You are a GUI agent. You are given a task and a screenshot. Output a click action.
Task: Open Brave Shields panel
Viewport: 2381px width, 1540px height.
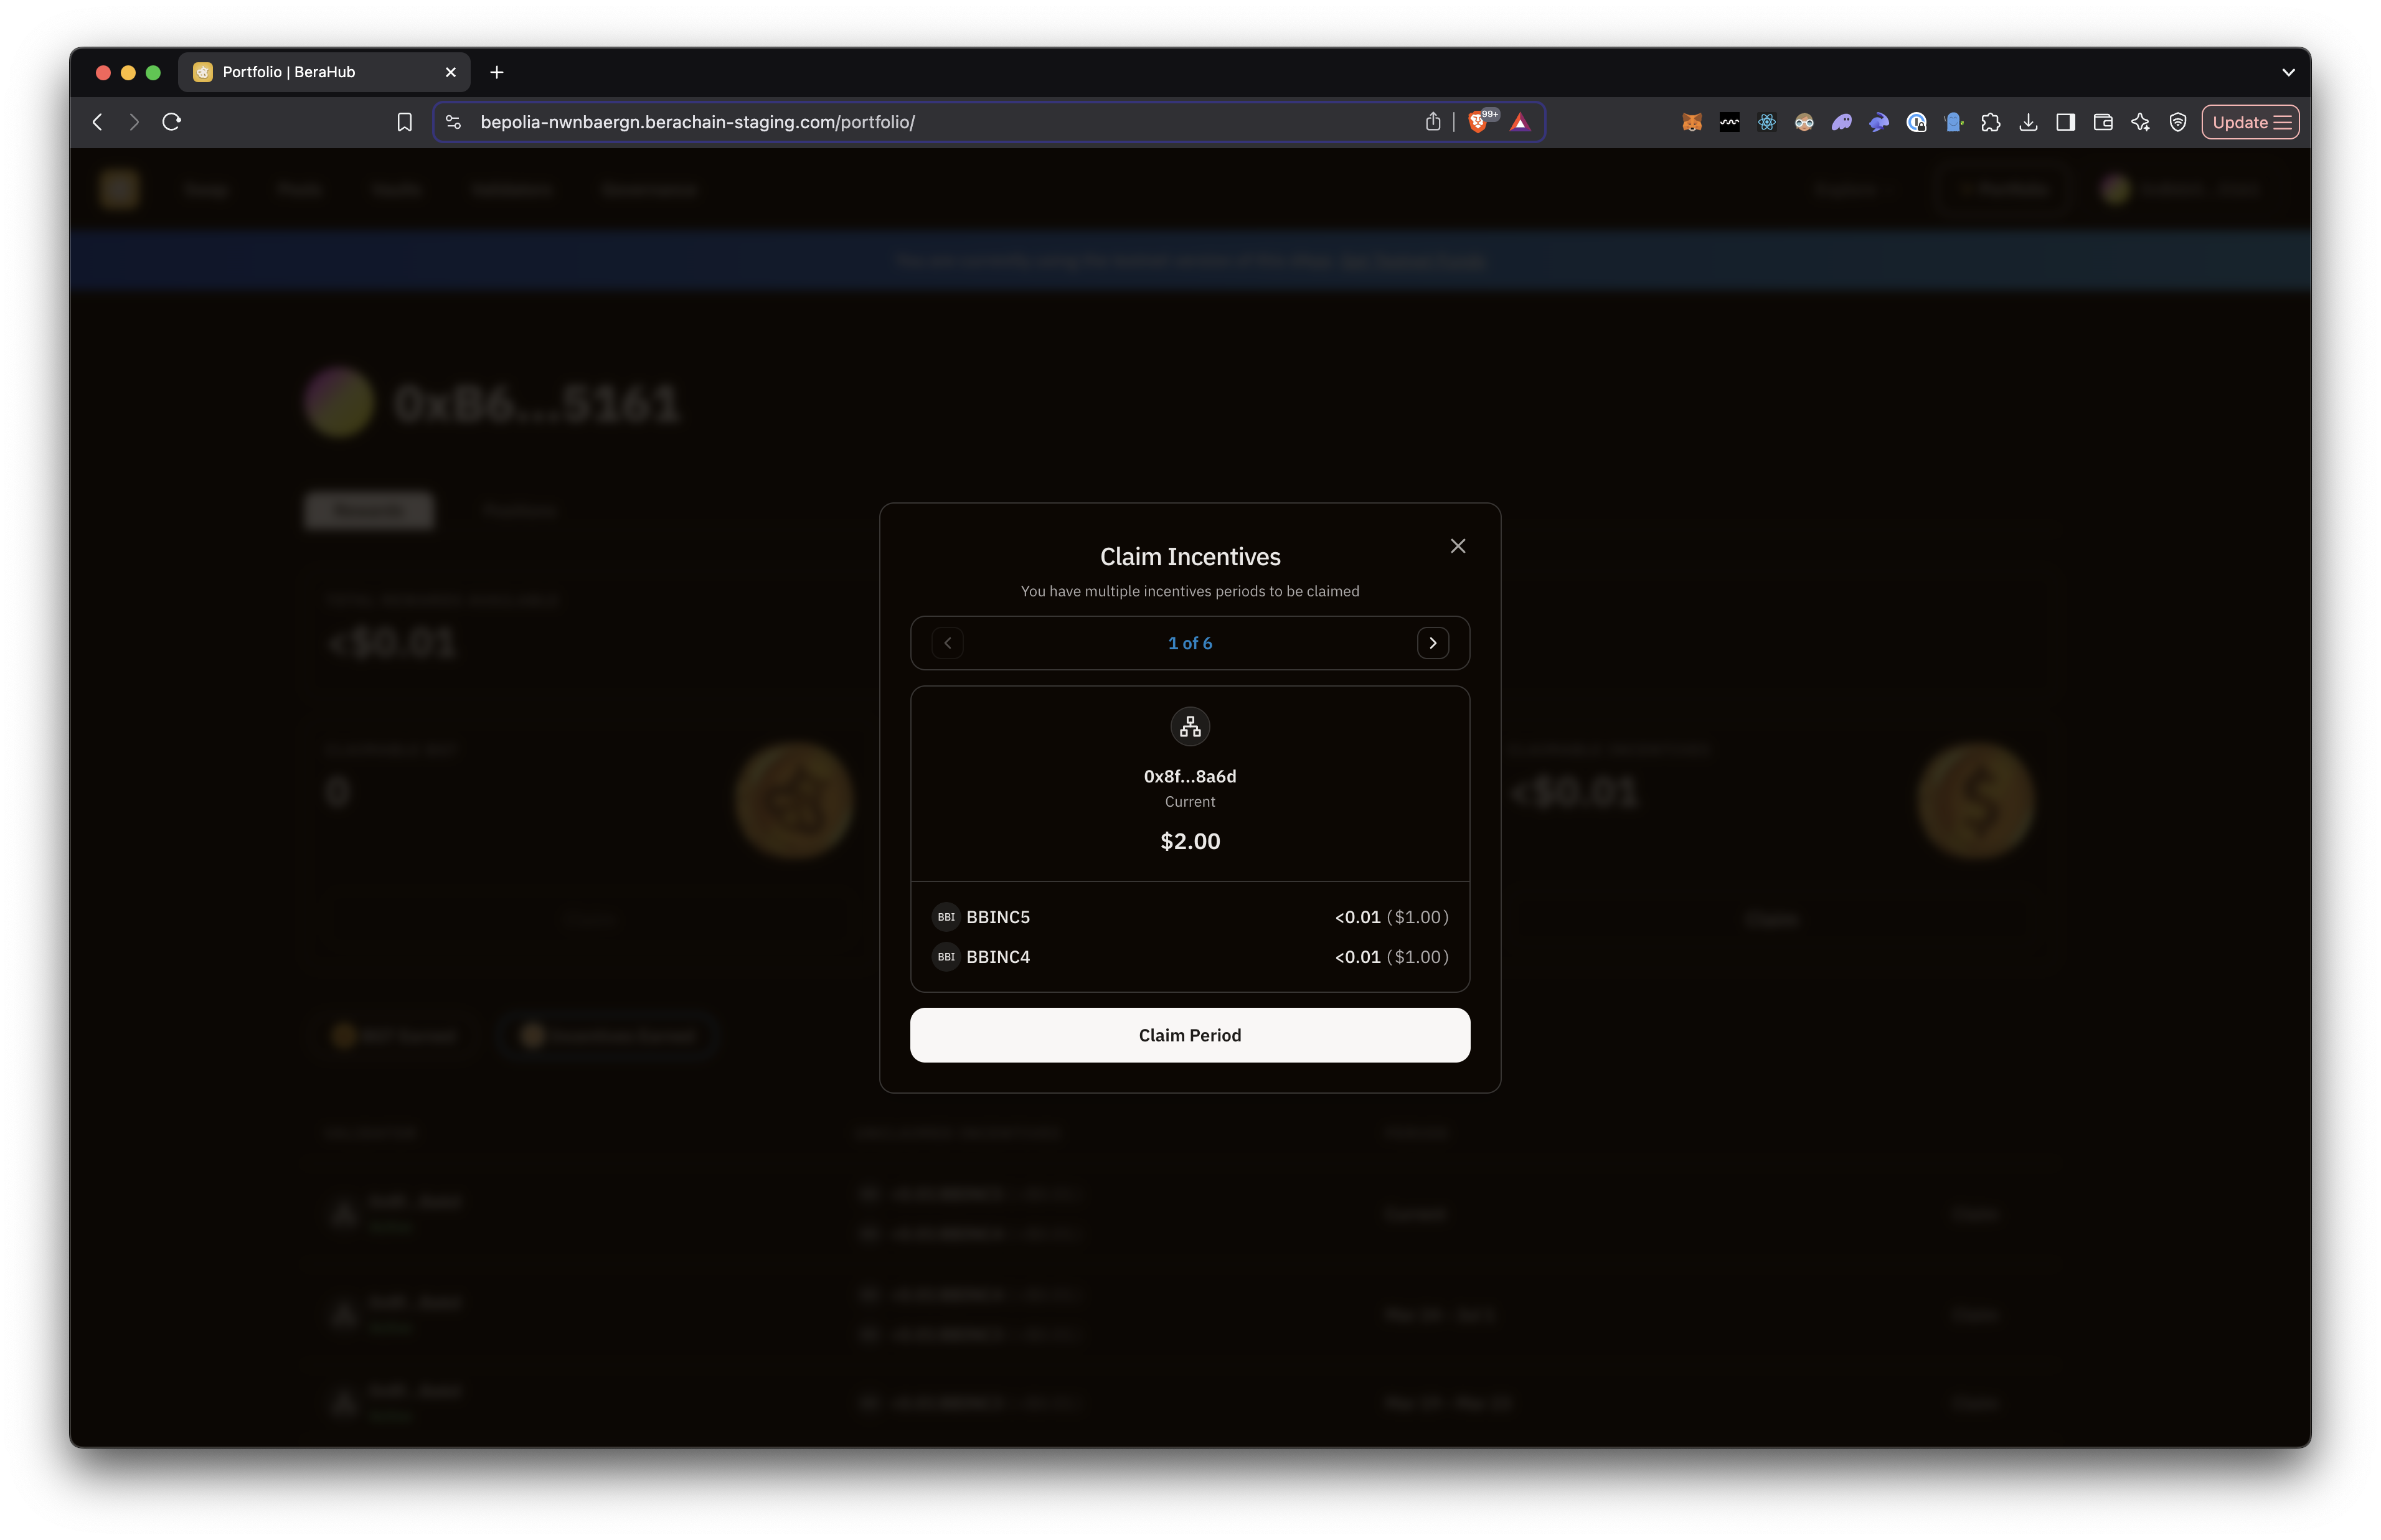coord(1477,122)
